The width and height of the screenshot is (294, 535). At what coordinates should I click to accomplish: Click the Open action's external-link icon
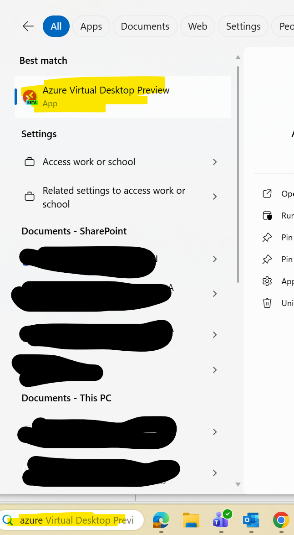click(267, 193)
